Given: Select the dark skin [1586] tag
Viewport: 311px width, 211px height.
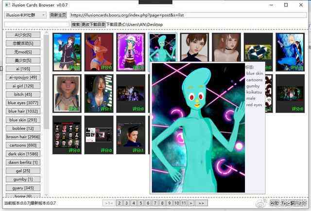Looking at the screenshot, I should (x=23, y=154).
